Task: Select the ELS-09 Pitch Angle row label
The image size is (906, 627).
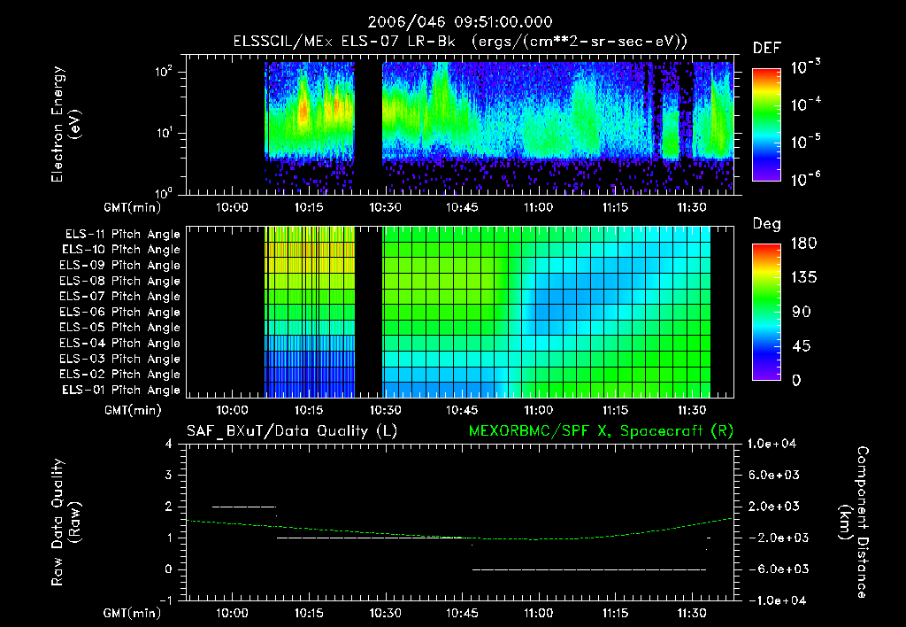Action: click(120, 266)
